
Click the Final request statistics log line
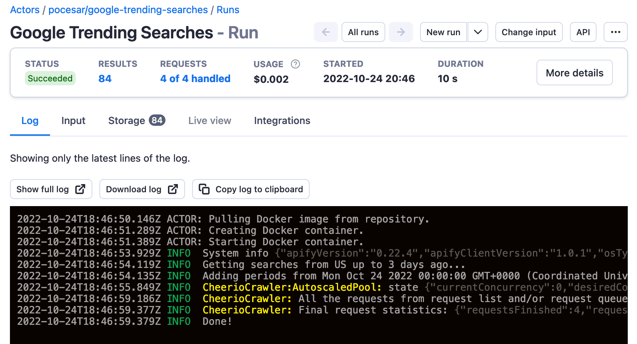[x=322, y=310]
